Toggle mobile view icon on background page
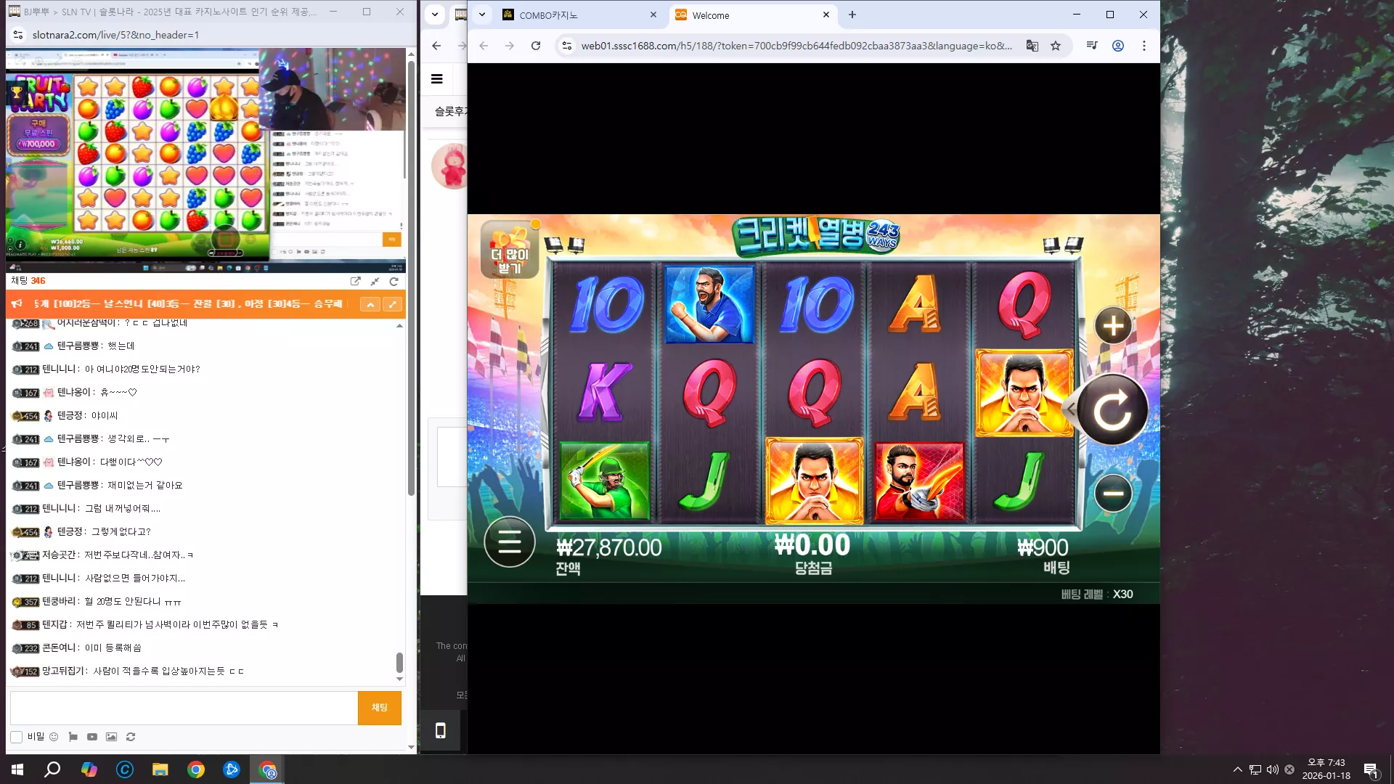Viewport: 1394px width, 784px height. [440, 730]
